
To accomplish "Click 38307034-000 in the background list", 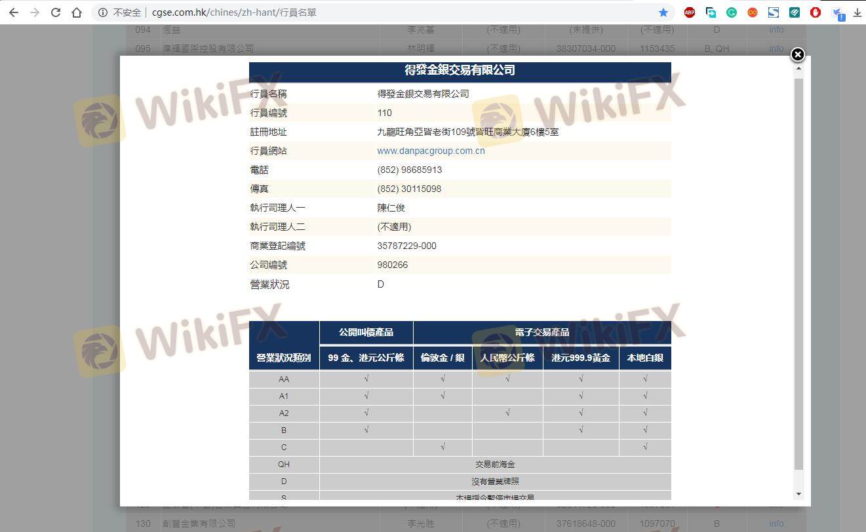I will tap(585, 48).
